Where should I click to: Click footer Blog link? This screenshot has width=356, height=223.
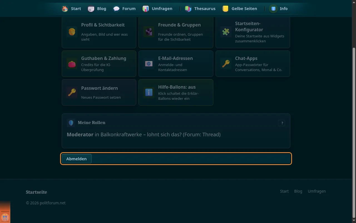[298, 191]
